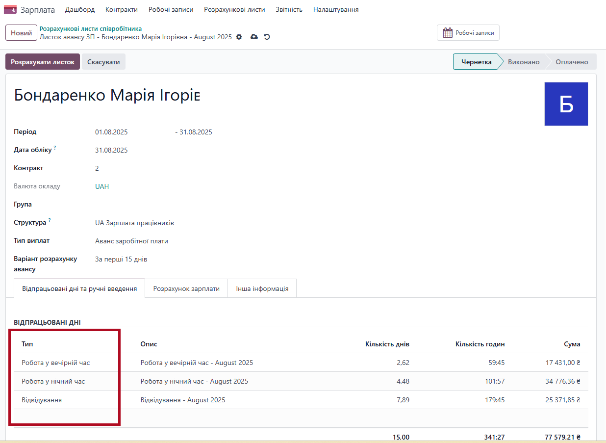Screen dimensions: 606x443
Task: Open the Звітність menu
Action: [x=289, y=9]
